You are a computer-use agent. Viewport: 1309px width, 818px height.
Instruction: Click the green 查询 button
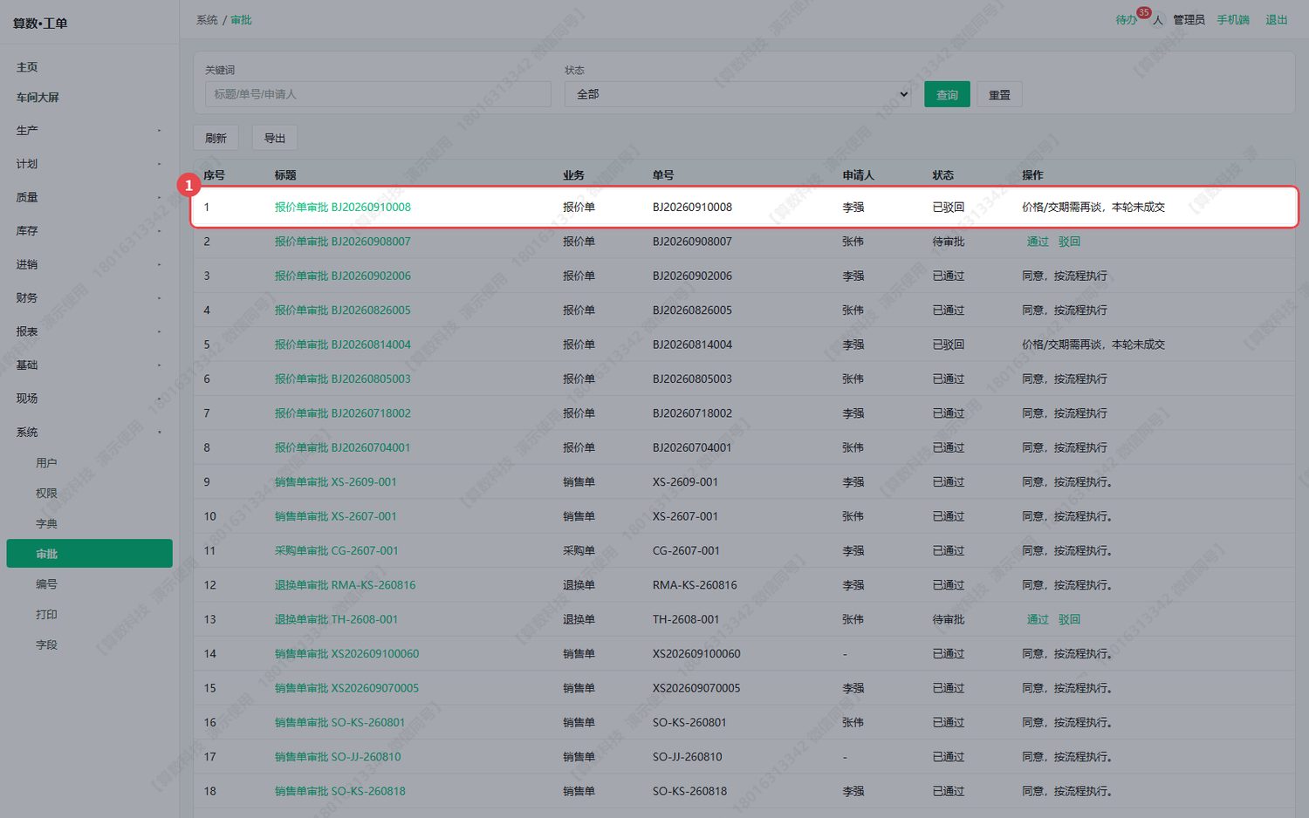(x=947, y=95)
